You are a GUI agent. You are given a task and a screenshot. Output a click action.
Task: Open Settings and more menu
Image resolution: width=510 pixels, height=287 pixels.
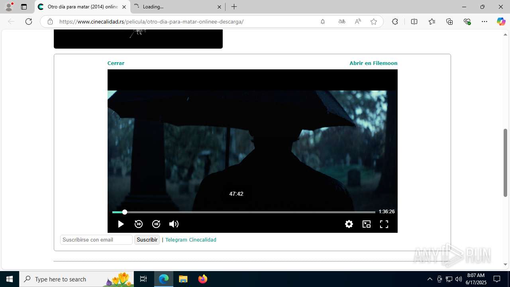(x=484, y=22)
